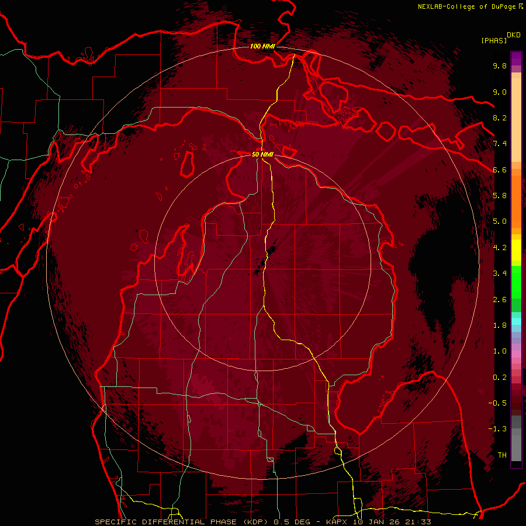
Task: Click the 0.2 legend value
Action: [x=500, y=378]
